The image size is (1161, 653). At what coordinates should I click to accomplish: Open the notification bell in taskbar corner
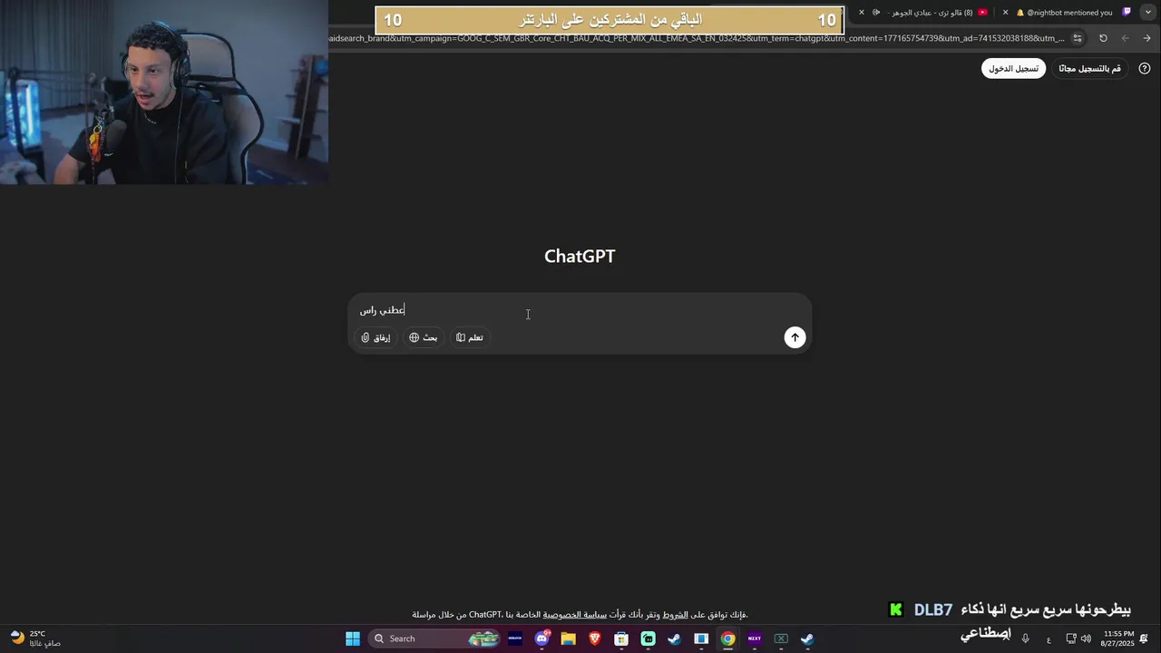1145,638
